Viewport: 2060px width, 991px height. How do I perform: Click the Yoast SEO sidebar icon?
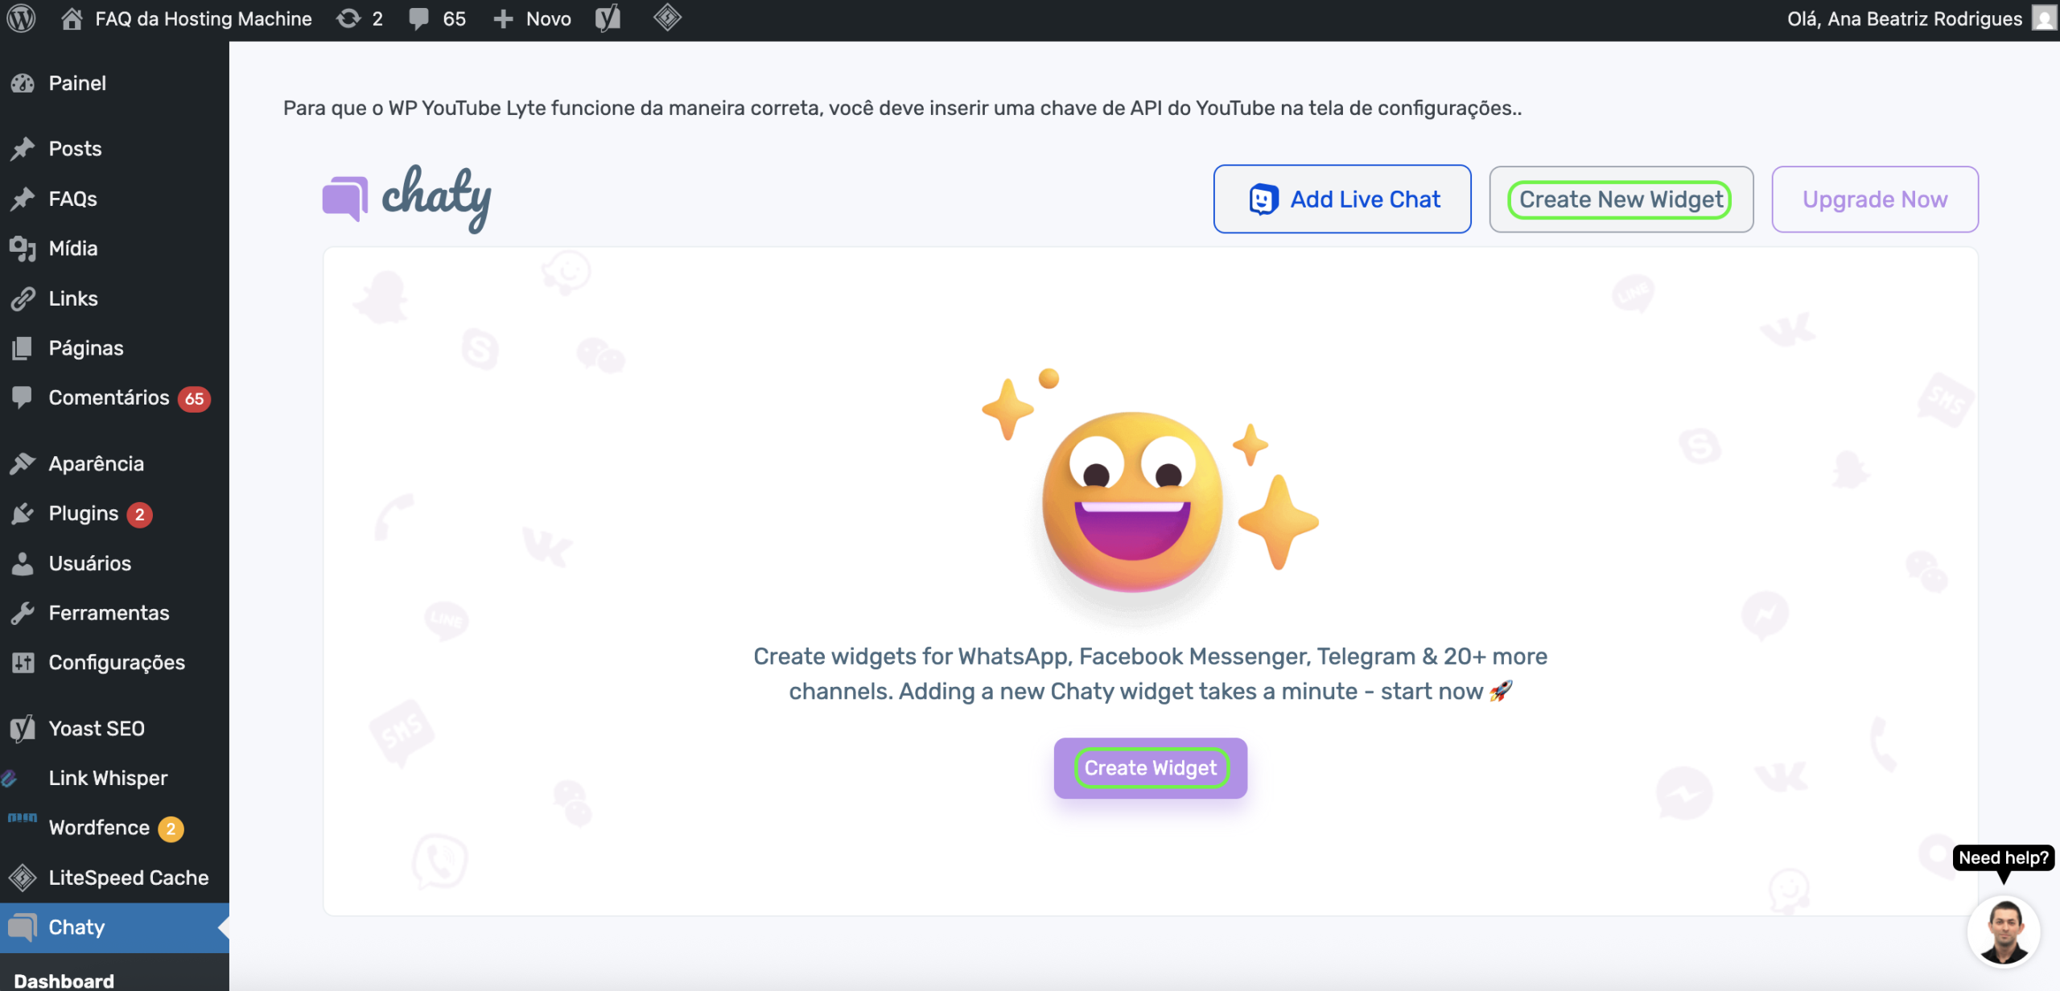(23, 728)
